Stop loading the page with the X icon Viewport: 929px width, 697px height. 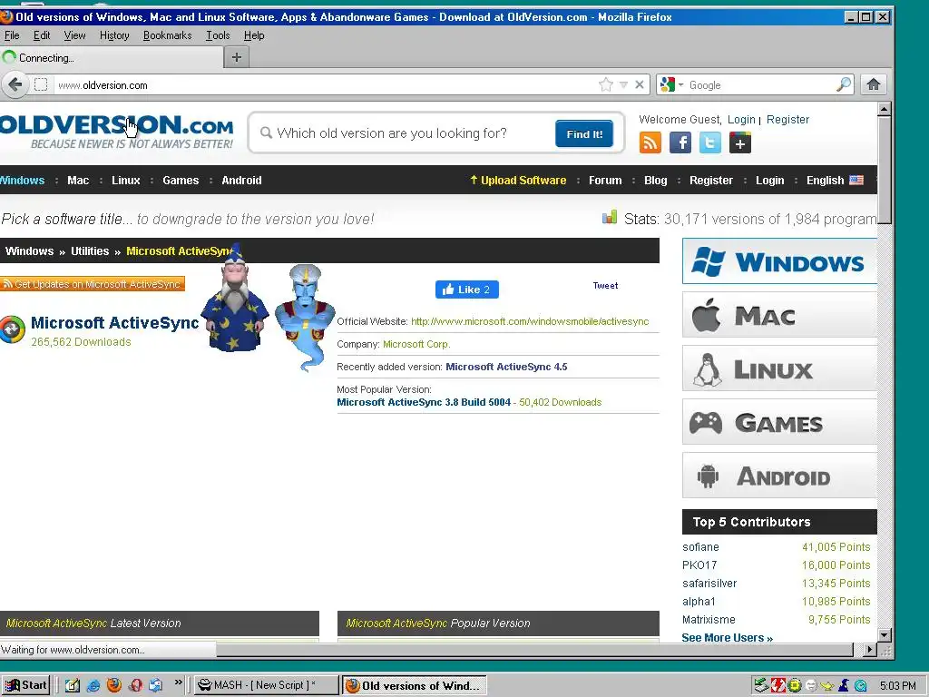[640, 84]
